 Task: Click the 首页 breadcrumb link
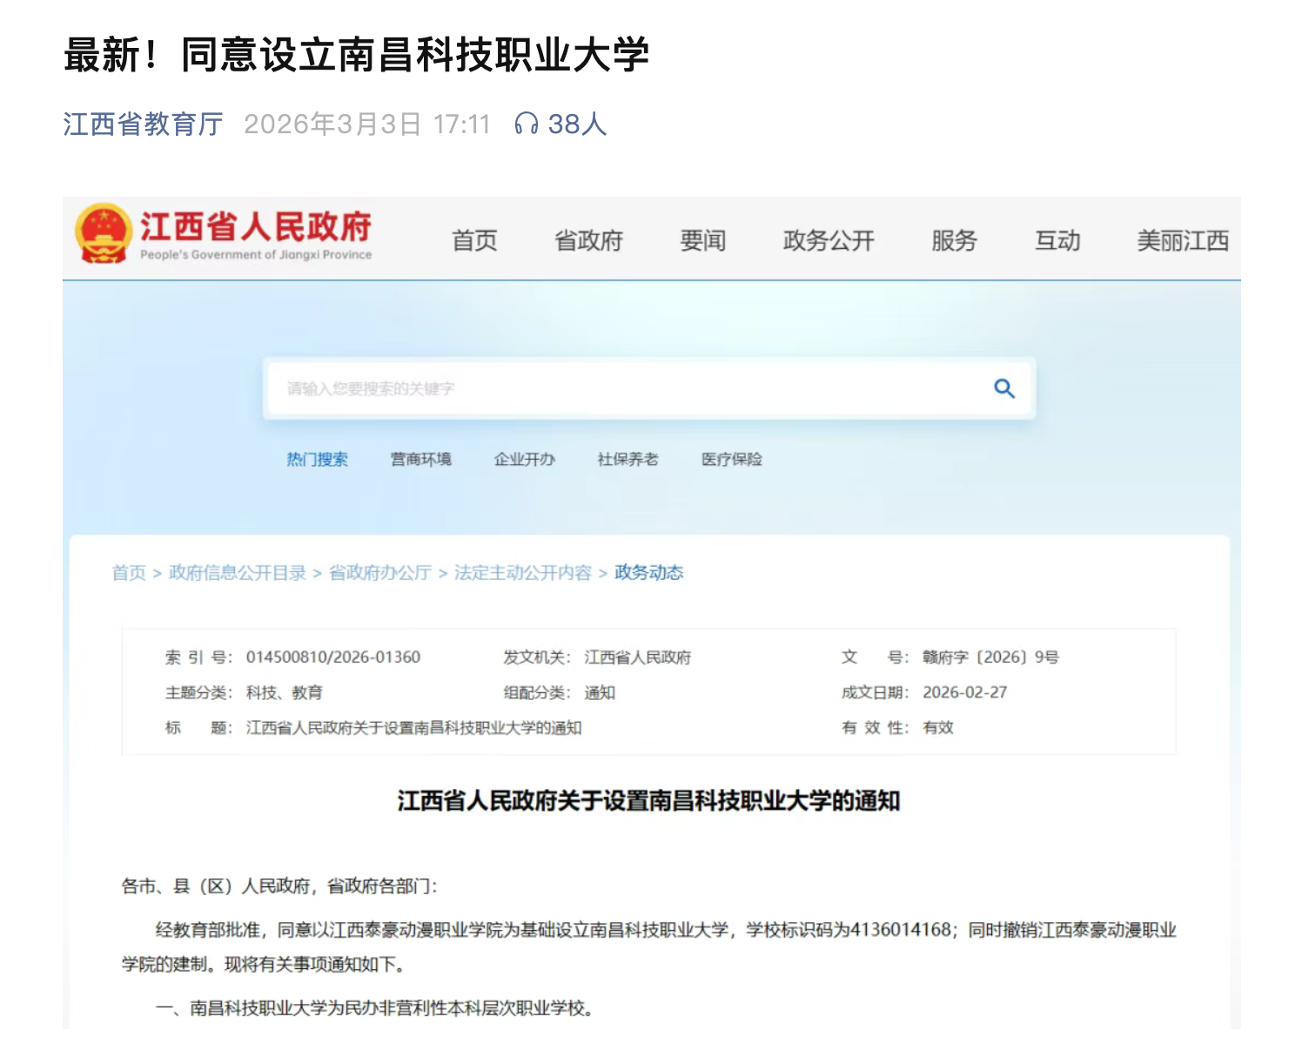pos(129,572)
